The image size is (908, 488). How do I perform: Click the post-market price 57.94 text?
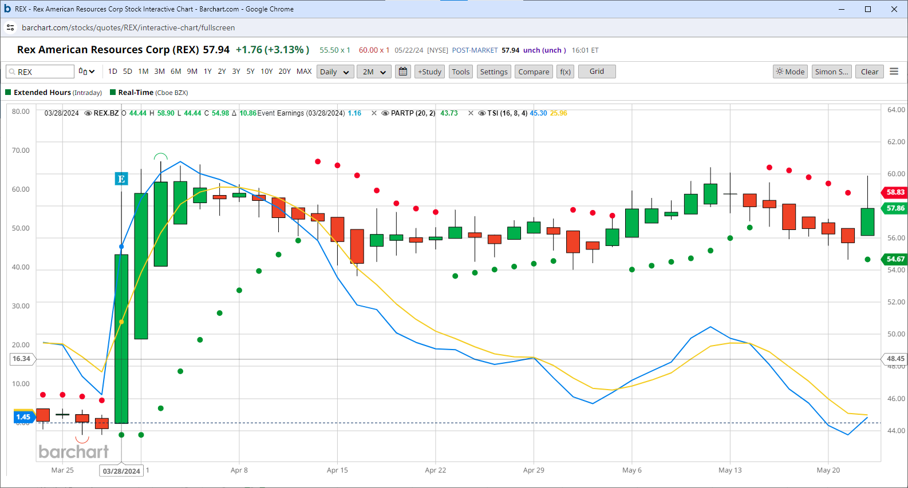coord(511,50)
